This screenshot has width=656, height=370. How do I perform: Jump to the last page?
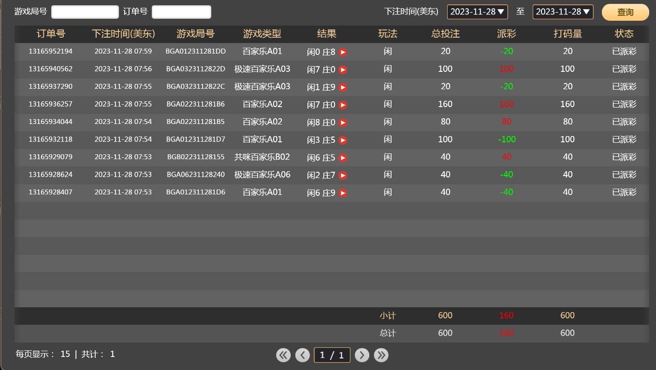click(x=381, y=355)
